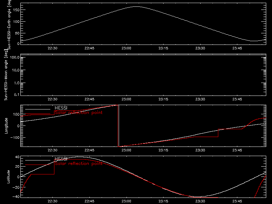Click the 0.1 tick on Moon angle plot
This screenshot has height=204, width=272.
17,95
